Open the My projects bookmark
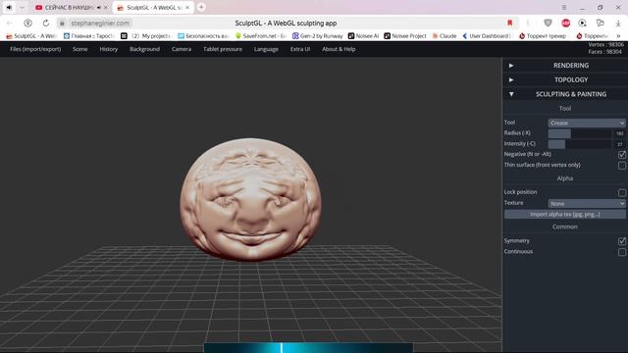This screenshot has width=628, height=353. tap(146, 36)
